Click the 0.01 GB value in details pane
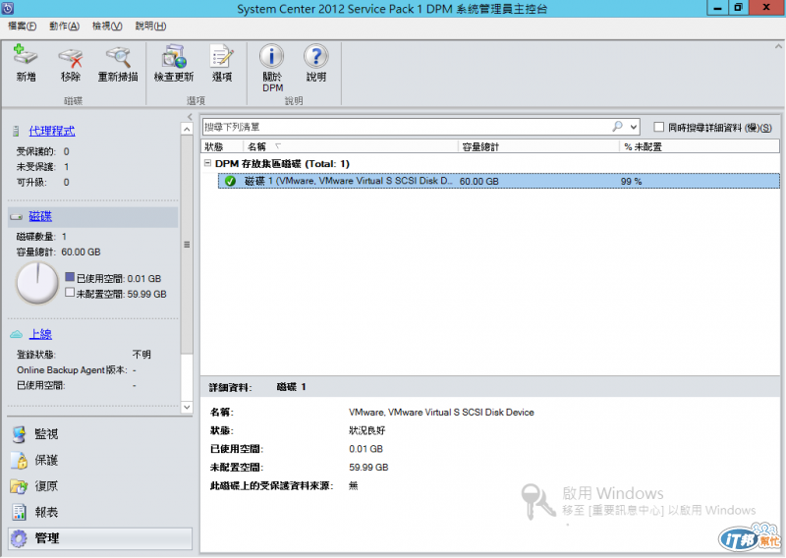Image resolution: width=786 pixels, height=558 pixels. tap(365, 449)
